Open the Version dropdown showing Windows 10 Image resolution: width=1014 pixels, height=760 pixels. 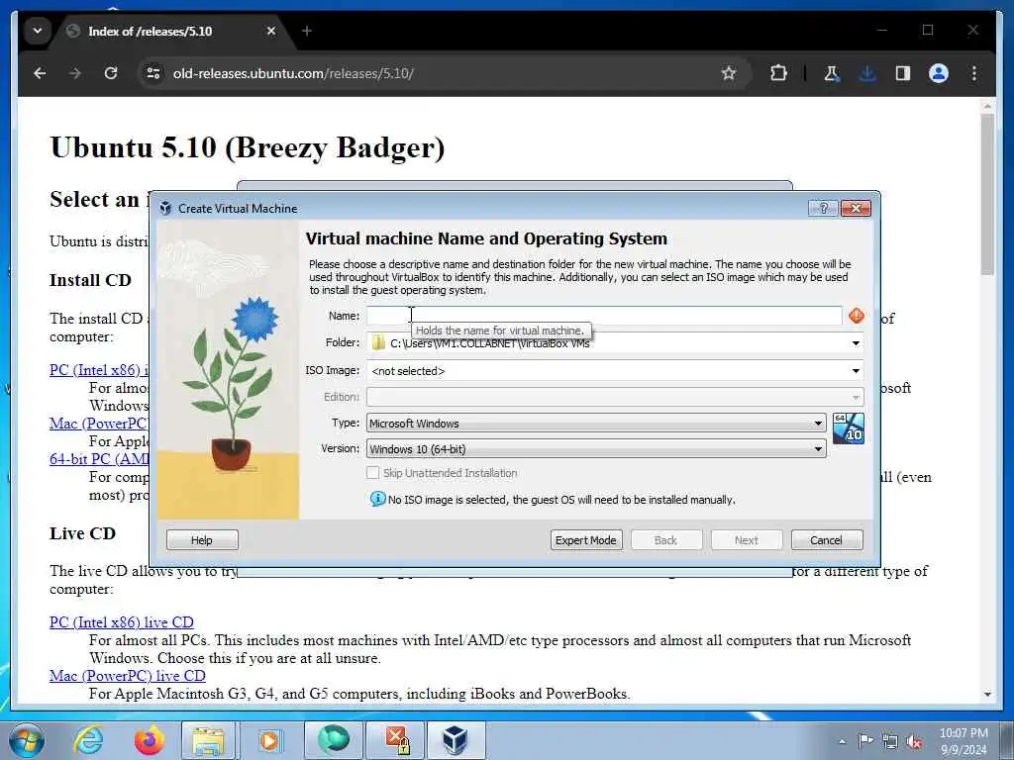pyautogui.click(x=596, y=448)
